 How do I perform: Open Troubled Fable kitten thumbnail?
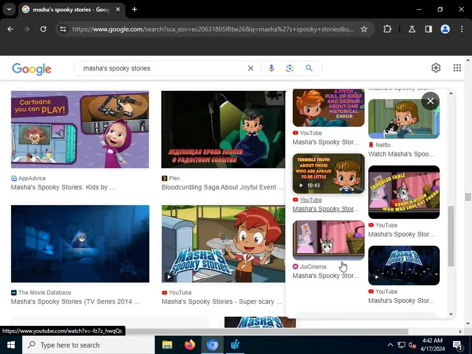pyautogui.click(x=404, y=192)
